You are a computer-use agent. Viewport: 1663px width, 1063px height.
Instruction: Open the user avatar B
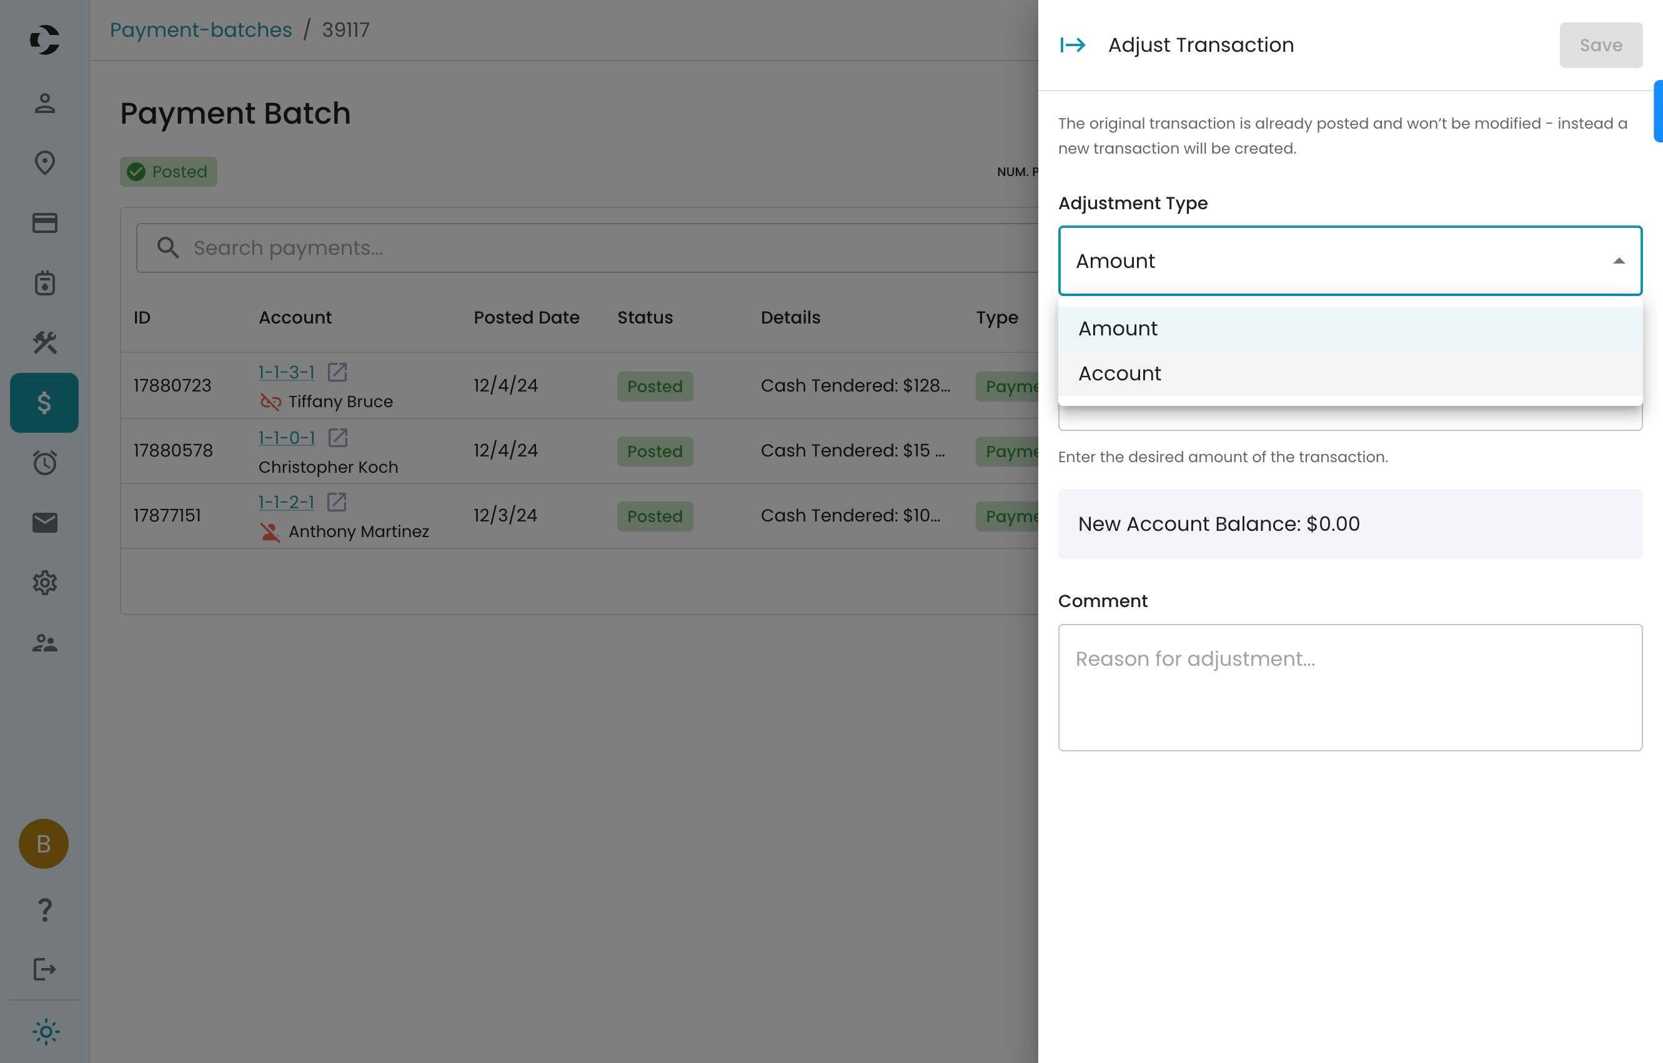pos(44,844)
